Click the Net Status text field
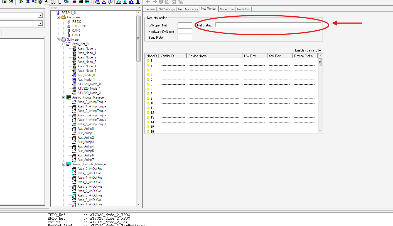The height and width of the screenshot is (226, 393). pyautogui.click(x=268, y=25)
